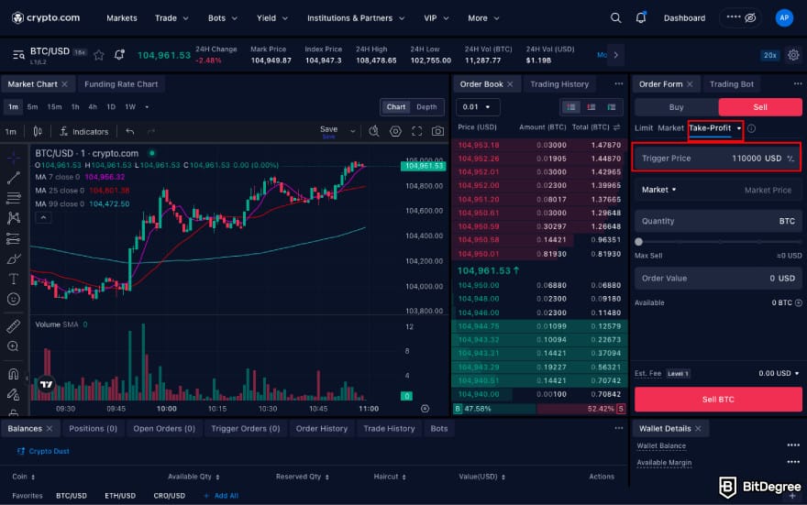Screen dimensions: 807x505
Task: Open the Order History tab
Action: coord(322,428)
